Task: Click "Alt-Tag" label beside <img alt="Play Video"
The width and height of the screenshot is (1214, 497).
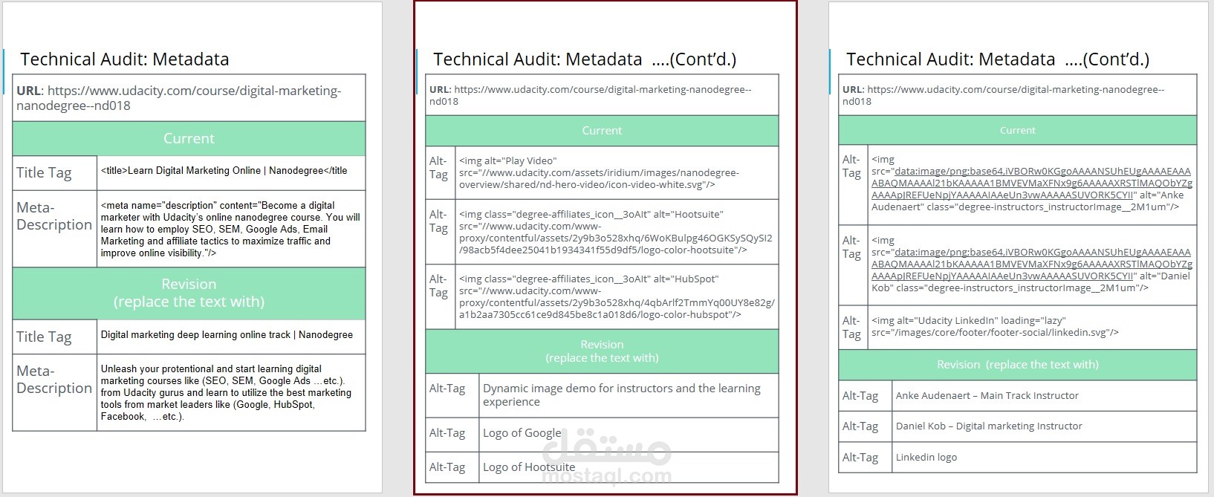Action: [x=438, y=168]
